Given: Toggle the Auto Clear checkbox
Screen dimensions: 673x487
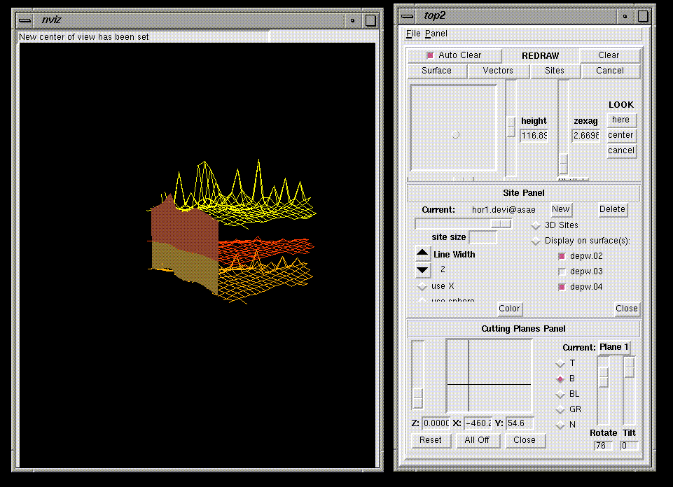Looking at the screenshot, I should coord(430,55).
